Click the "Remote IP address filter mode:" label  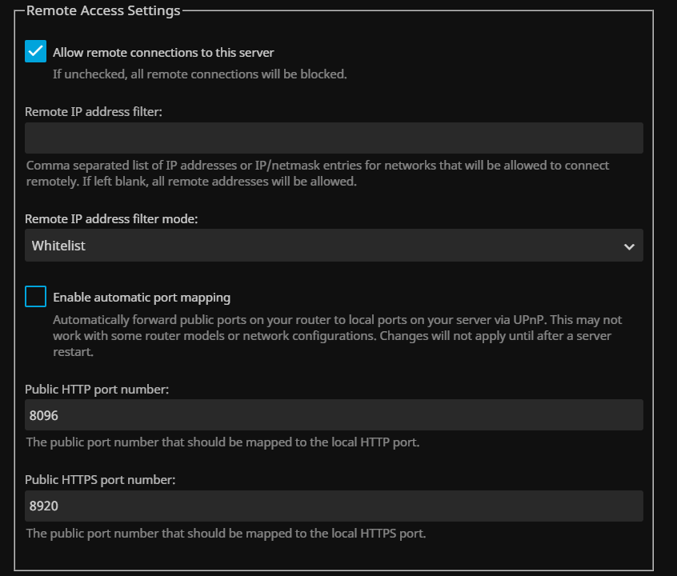click(x=111, y=218)
